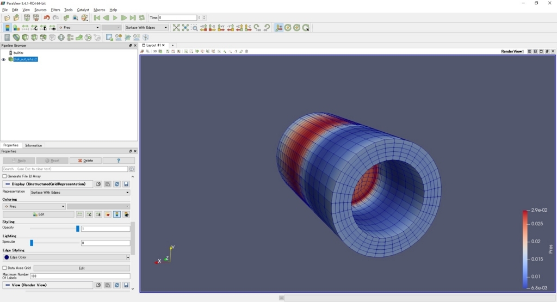Open the color palette icon in the toolbar

point(84,18)
